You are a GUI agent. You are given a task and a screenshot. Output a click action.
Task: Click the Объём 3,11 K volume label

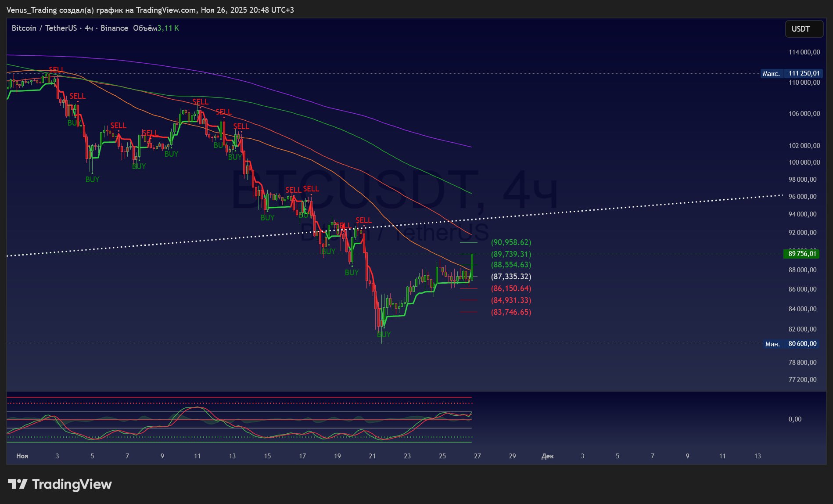coord(156,28)
